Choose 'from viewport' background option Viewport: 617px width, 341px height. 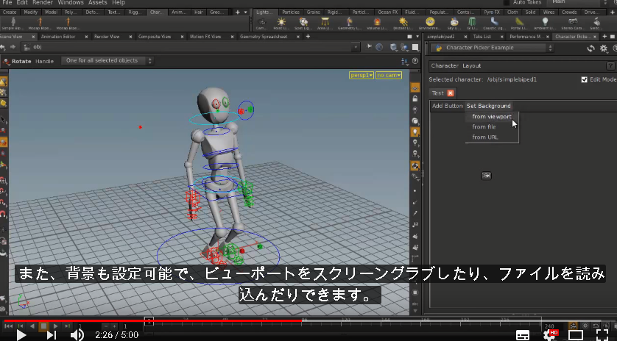[x=492, y=117]
